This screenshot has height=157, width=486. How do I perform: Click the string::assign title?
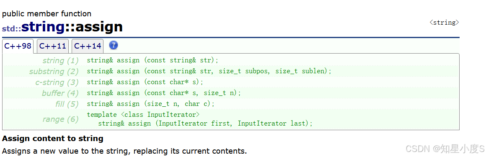click(x=72, y=27)
